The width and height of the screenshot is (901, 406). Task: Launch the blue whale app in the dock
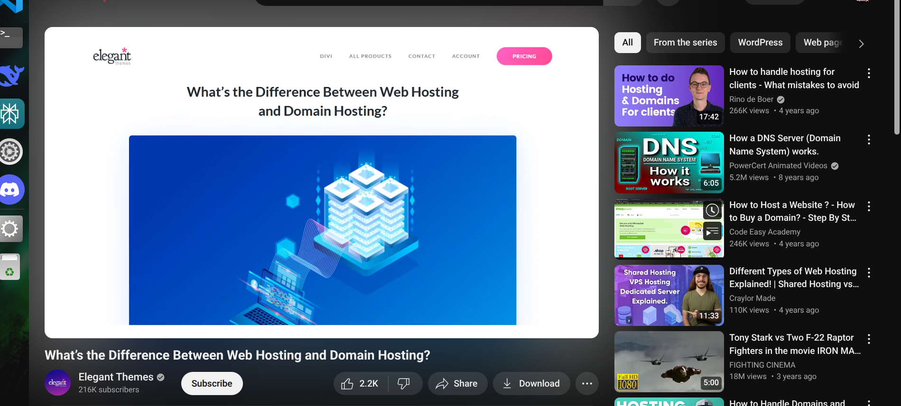tap(11, 76)
